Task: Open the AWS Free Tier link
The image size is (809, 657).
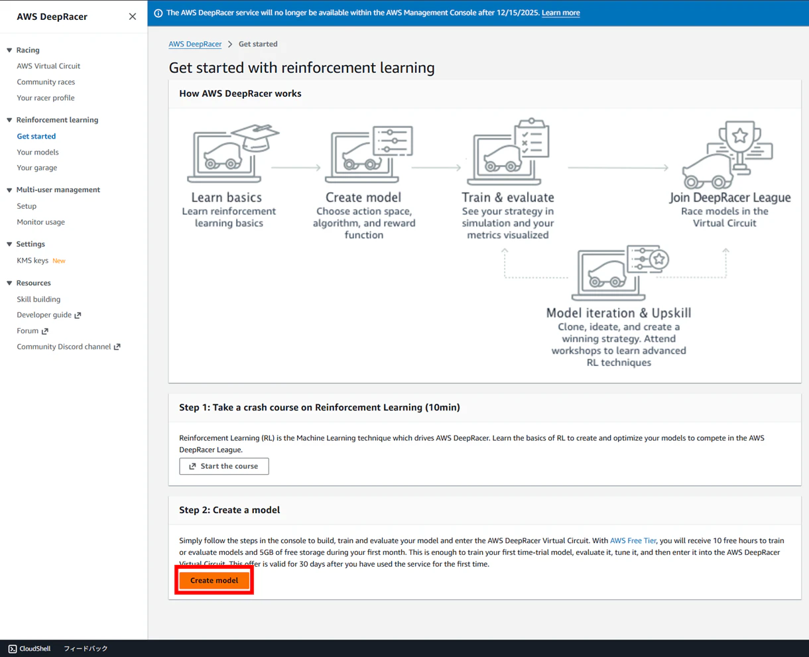Action: click(x=633, y=541)
